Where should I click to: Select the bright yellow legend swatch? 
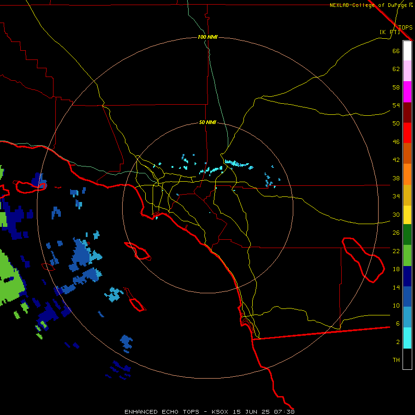(407, 215)
